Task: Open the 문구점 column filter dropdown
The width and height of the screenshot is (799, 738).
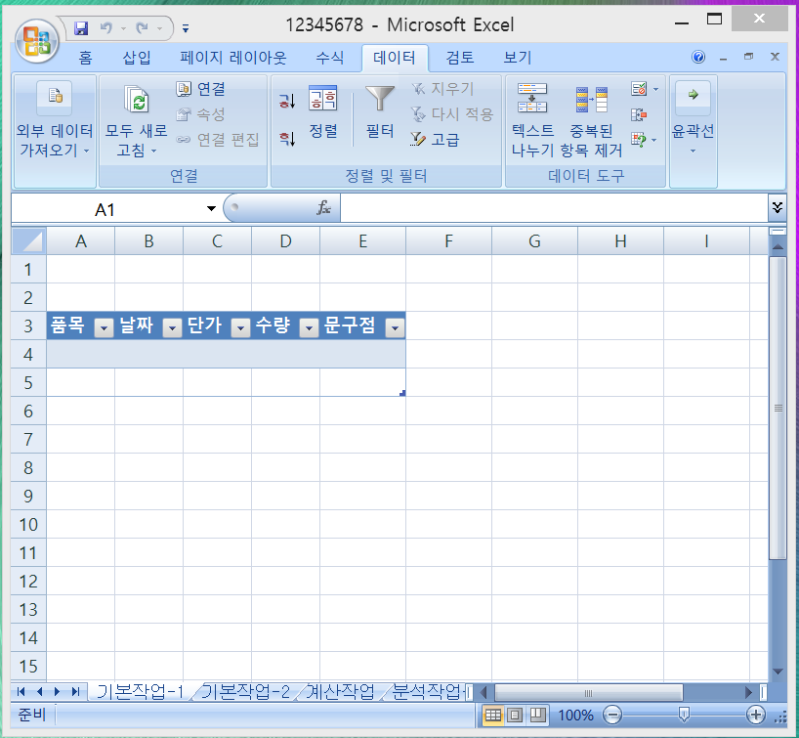Action: (395, 329)
